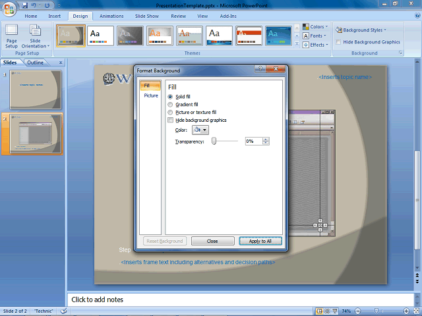The image size is (422, 316).
Task: Select the first Technic theme thumbnail
Action: pos(71,36)
